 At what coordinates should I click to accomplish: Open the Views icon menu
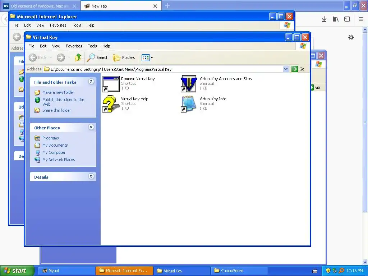point(147,57)
